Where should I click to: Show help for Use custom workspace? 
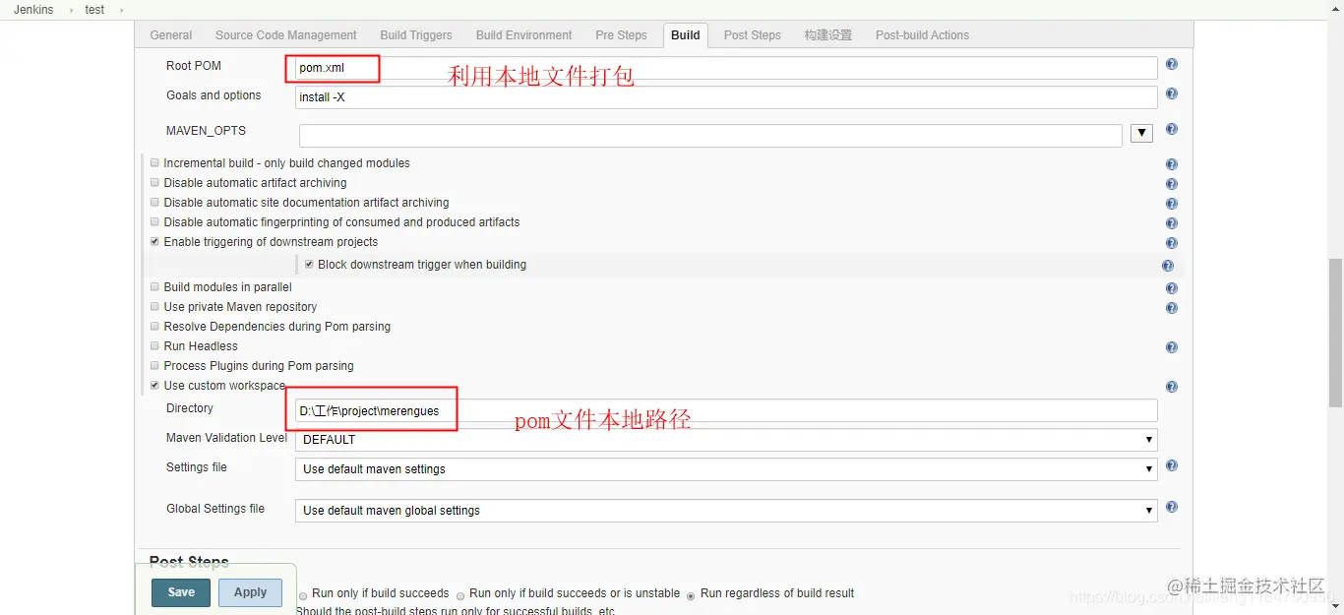[1172, 387]
